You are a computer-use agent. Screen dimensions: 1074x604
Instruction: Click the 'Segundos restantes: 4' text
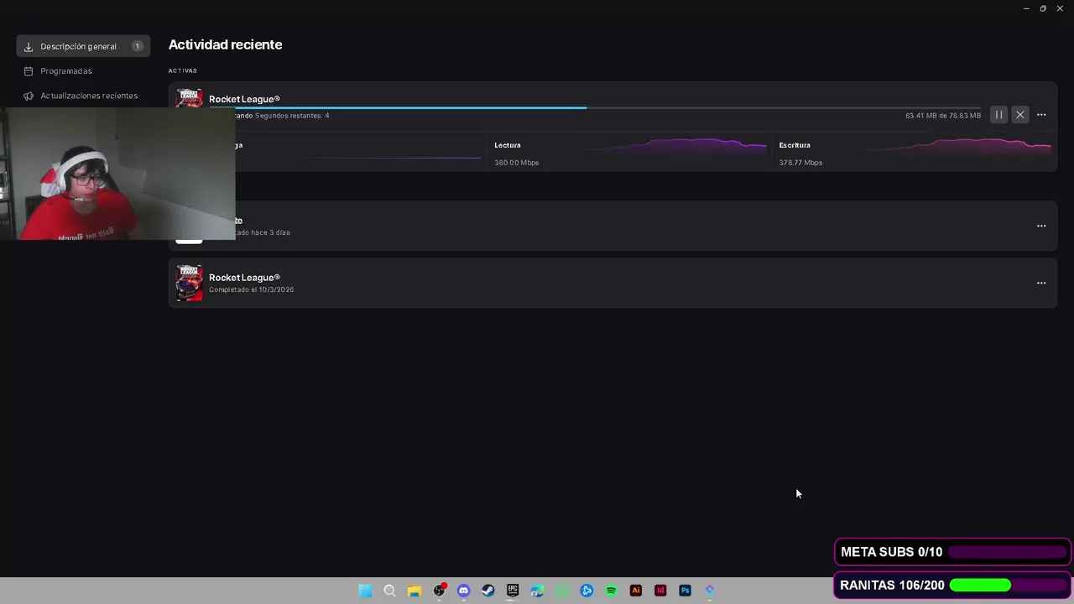tap(292, 116)
